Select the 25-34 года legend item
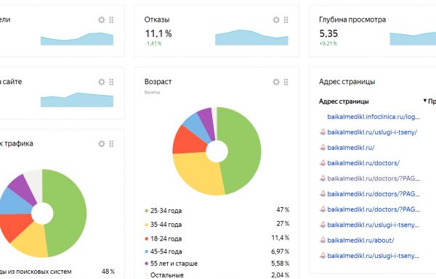The width and height of the screenshot is (436, 279). [x=163, y=211]
